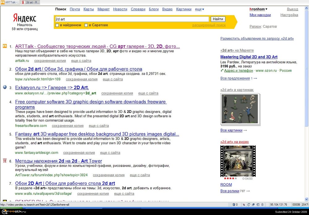The width and height of the screenshot is (309, 215).
Task: Click the blue sphere favicon beside Exkaryon.ru result
Action: [x=5, y=87]
